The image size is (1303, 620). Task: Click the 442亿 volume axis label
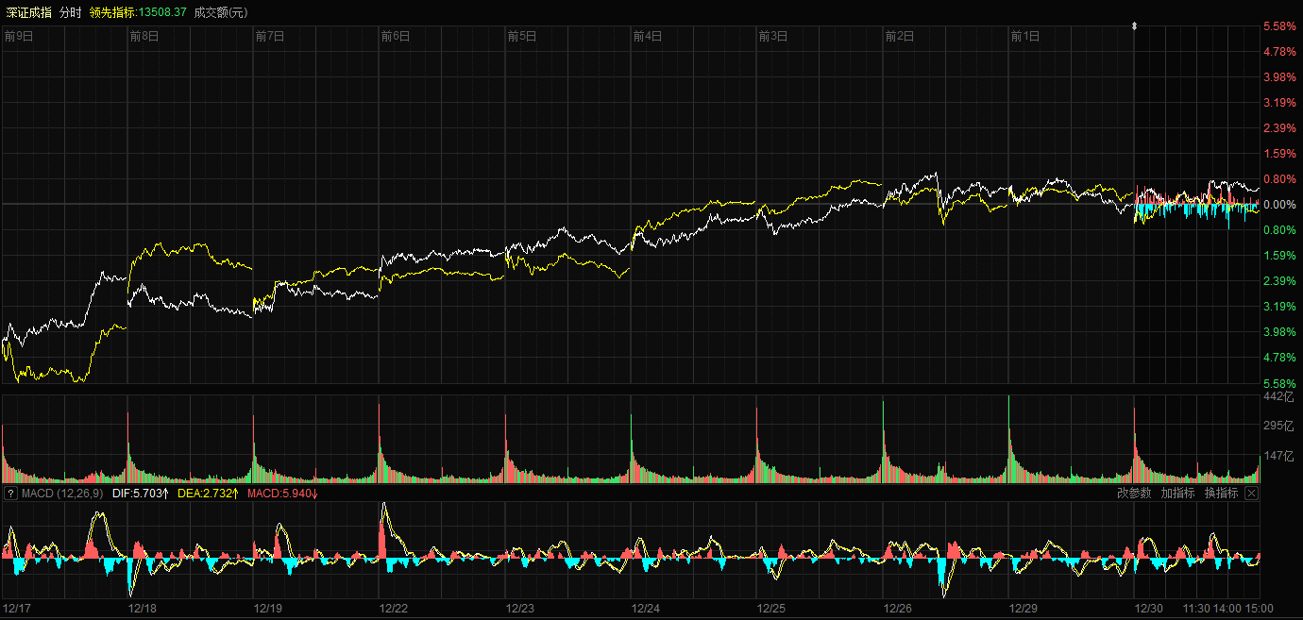[x=1278, y=397]
